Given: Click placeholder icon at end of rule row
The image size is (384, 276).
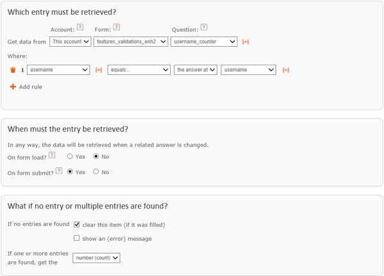Looking at the screenshot, I should [286, 70].
